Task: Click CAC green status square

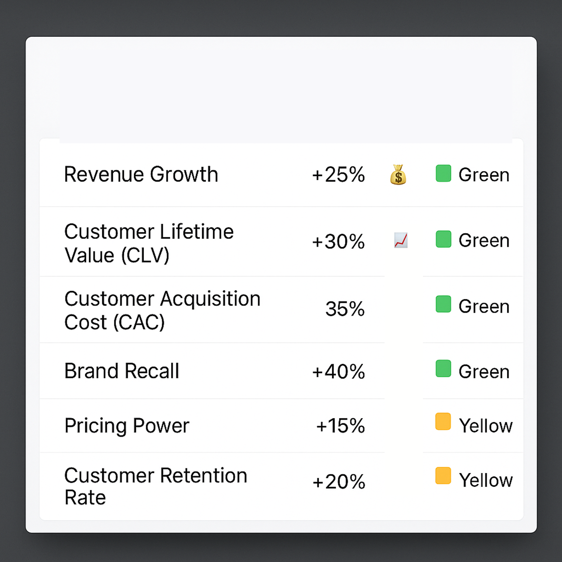Action: point(443,304)
